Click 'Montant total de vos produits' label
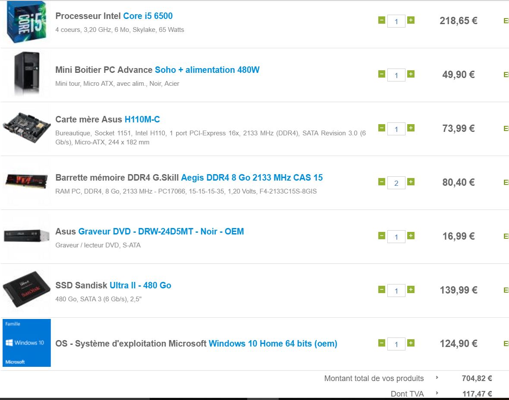This screenshot has height=400, width=509. (x=374, y=378)
